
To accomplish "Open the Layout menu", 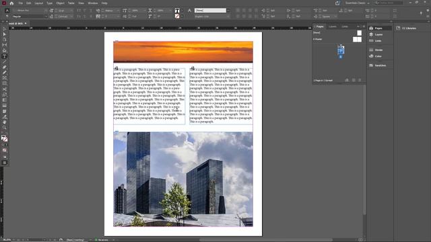I will (x=39, y=3).
